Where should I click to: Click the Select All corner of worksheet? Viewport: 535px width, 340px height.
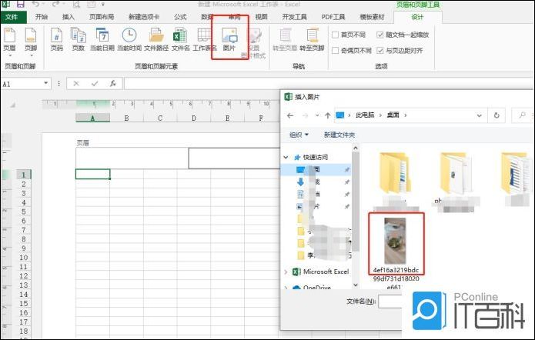click(x=12, y=105)
